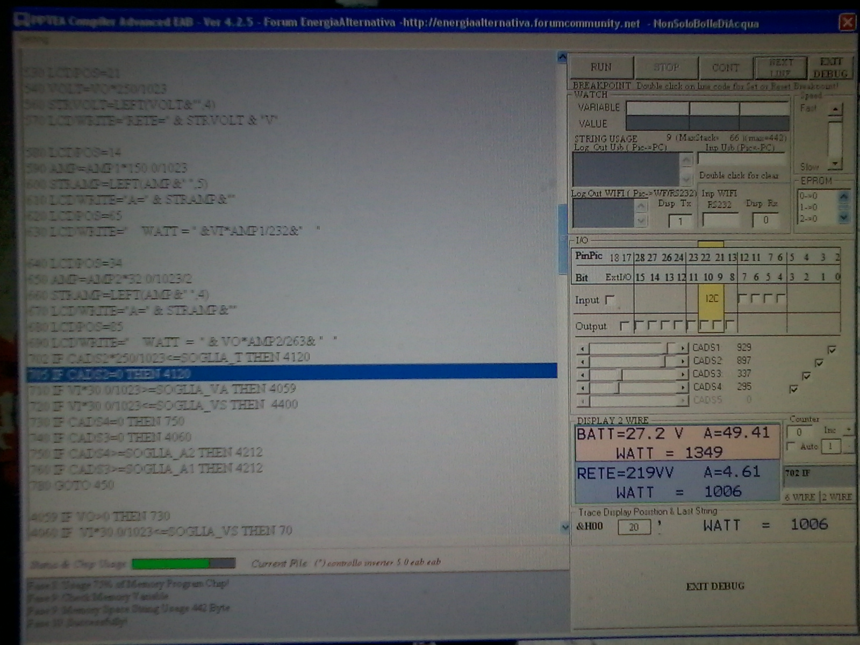The height and width of the screenshot is (645, 860).
Task: Toggle the Input ExtI/O checkbox
Action: pos(610,300)
